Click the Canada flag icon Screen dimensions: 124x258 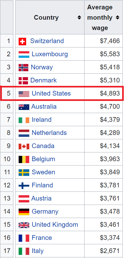(x=24, y=146)
